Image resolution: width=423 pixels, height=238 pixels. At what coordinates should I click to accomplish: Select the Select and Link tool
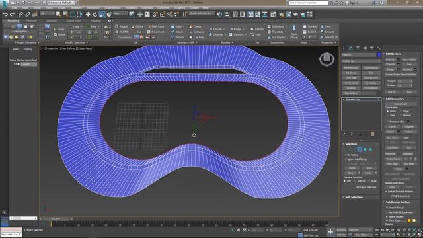point(20,14)
